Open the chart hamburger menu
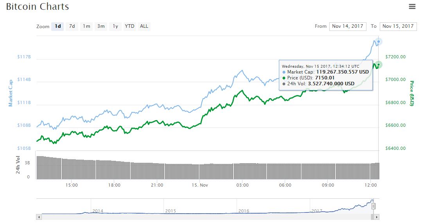This screenshot has width=422, height=223. pos(412,7)
